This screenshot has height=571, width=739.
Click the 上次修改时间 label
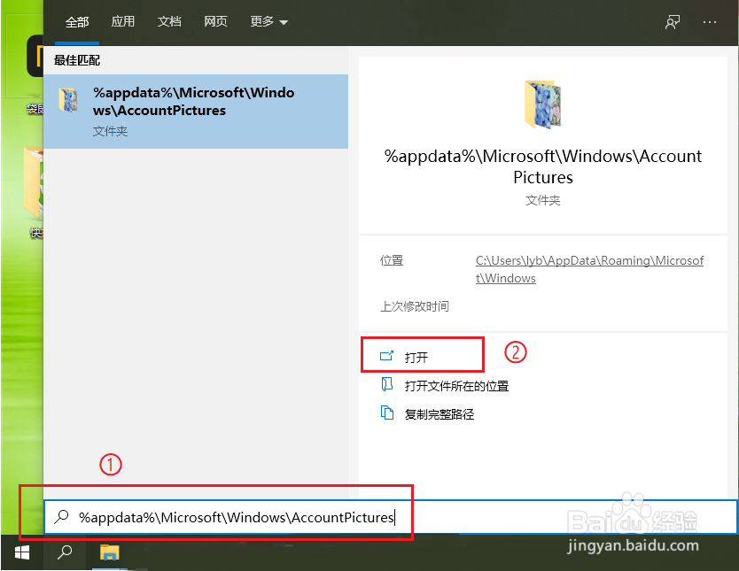415,306
